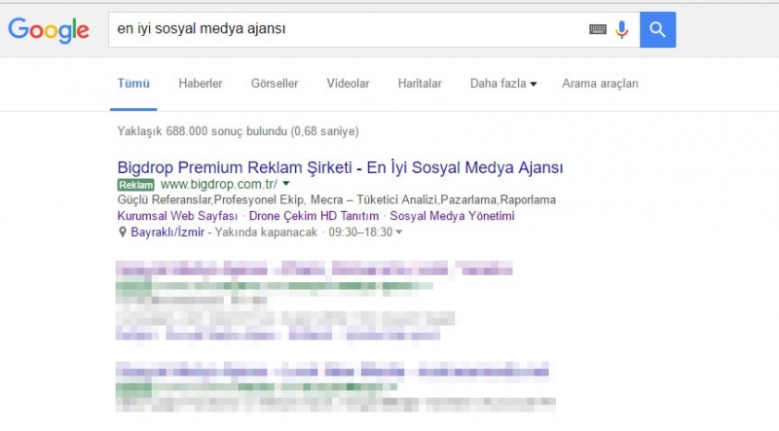Select the Tümü tab
Viewport: 779px width, 431px height.
[133, 84]
